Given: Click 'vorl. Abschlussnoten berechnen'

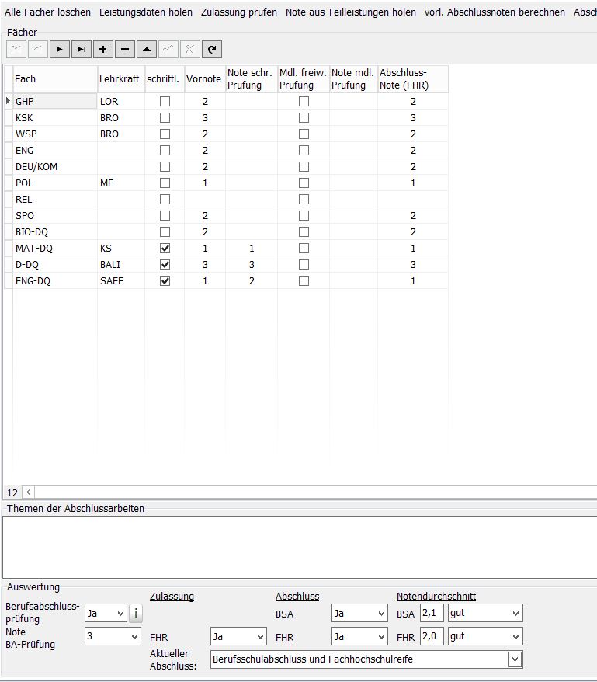Looking at the screenshot, I should pos(495,12).
